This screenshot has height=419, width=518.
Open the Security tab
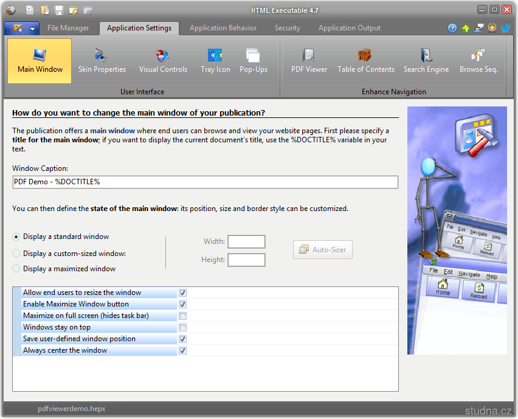coord(287,28)
